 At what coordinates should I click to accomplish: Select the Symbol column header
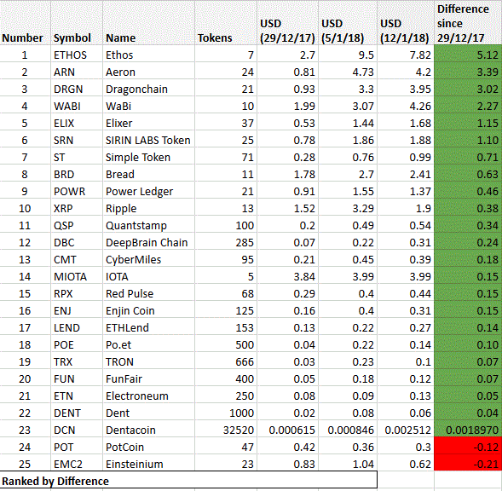[77, 23]
